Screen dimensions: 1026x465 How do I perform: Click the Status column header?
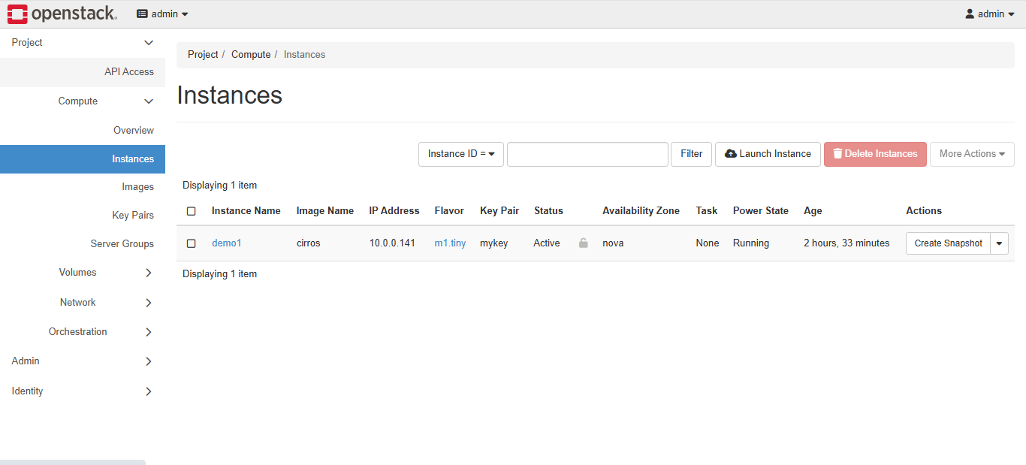(548, 211)
